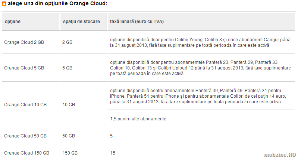Image resolution: width=298 pixels, height=159 pixels.
Task: Select the Orange Cloud 5 GB option
Action: pos(24,68)
